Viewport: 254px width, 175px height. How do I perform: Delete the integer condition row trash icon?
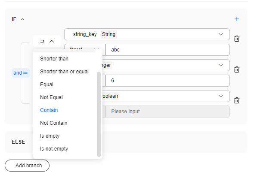(237, 69)
